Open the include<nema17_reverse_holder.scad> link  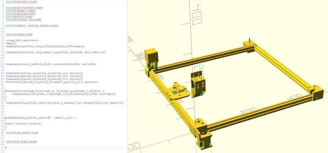point(32,25)
